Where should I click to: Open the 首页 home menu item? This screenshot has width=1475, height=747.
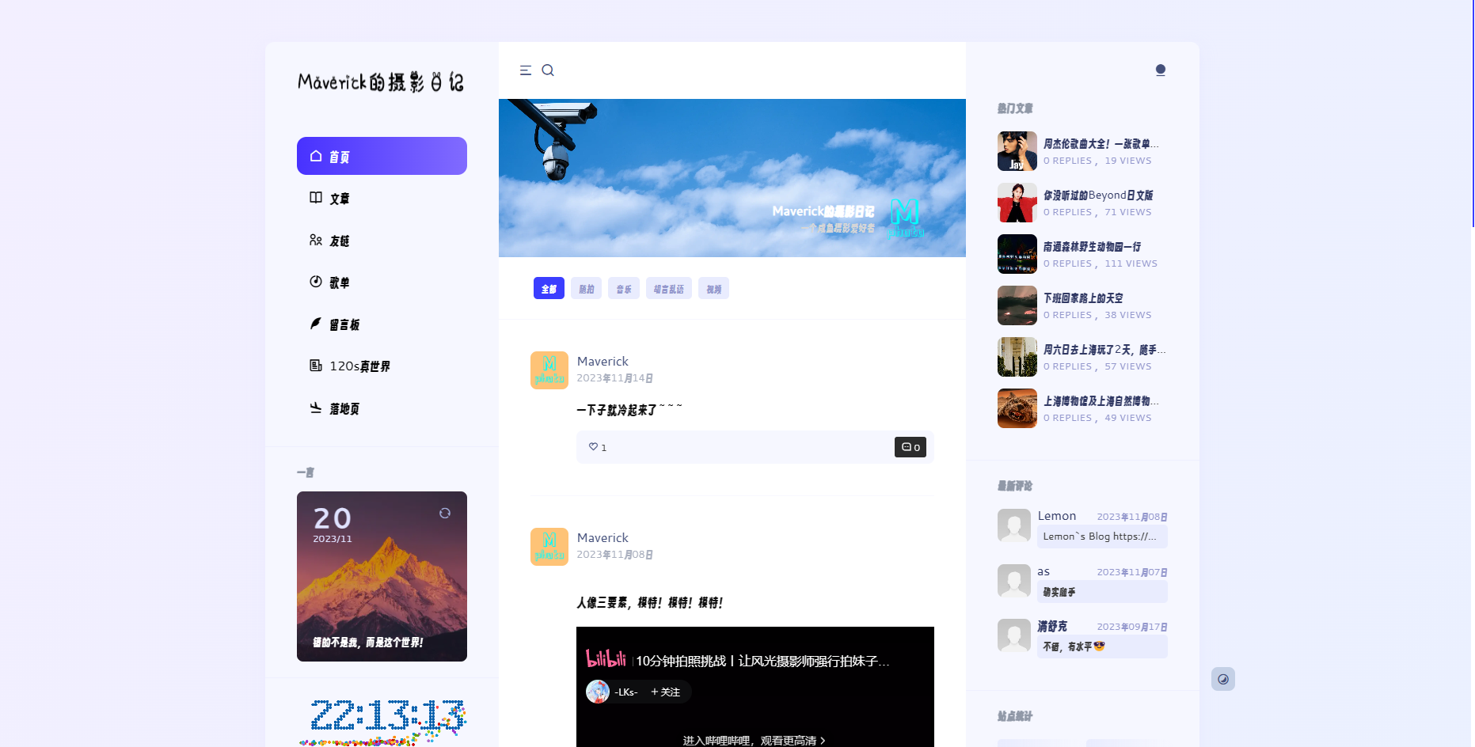point(382,156)
